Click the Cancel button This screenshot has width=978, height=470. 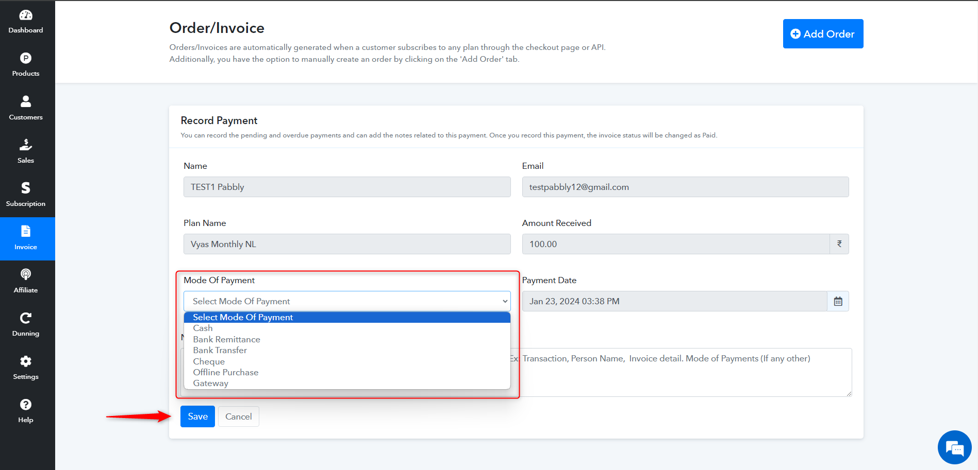coord(238,416)
